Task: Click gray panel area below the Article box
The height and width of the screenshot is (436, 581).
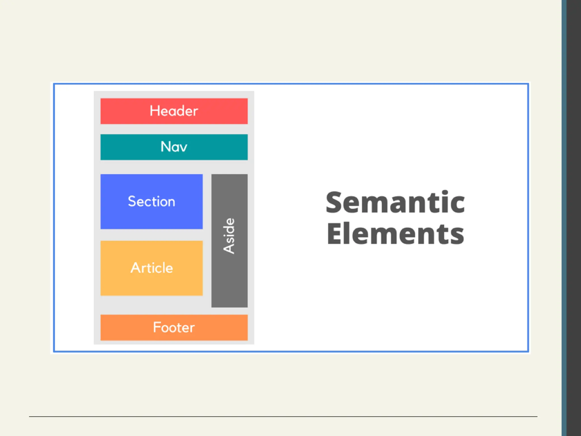Action: (151, 305)
